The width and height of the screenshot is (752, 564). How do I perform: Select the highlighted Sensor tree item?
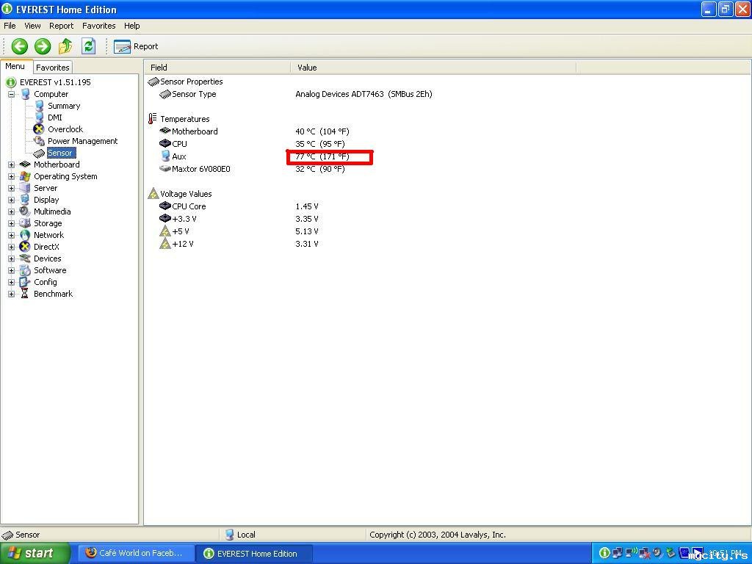click(60, 153)
